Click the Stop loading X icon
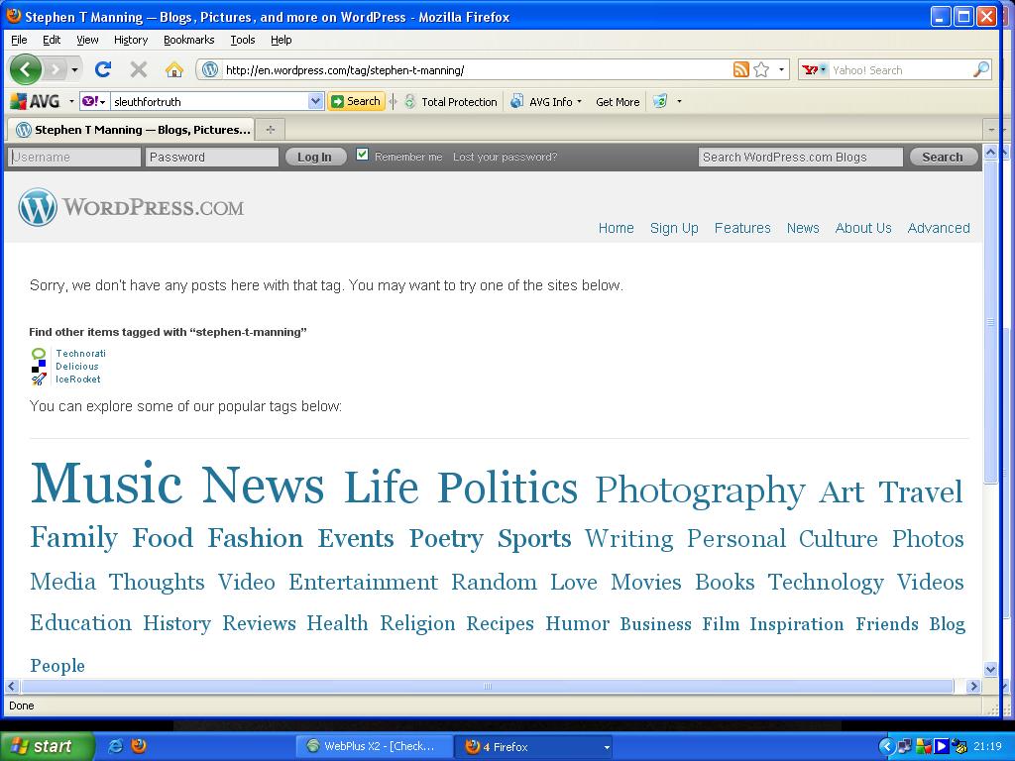The image size is (1015, 761). (x=139, y=69)
